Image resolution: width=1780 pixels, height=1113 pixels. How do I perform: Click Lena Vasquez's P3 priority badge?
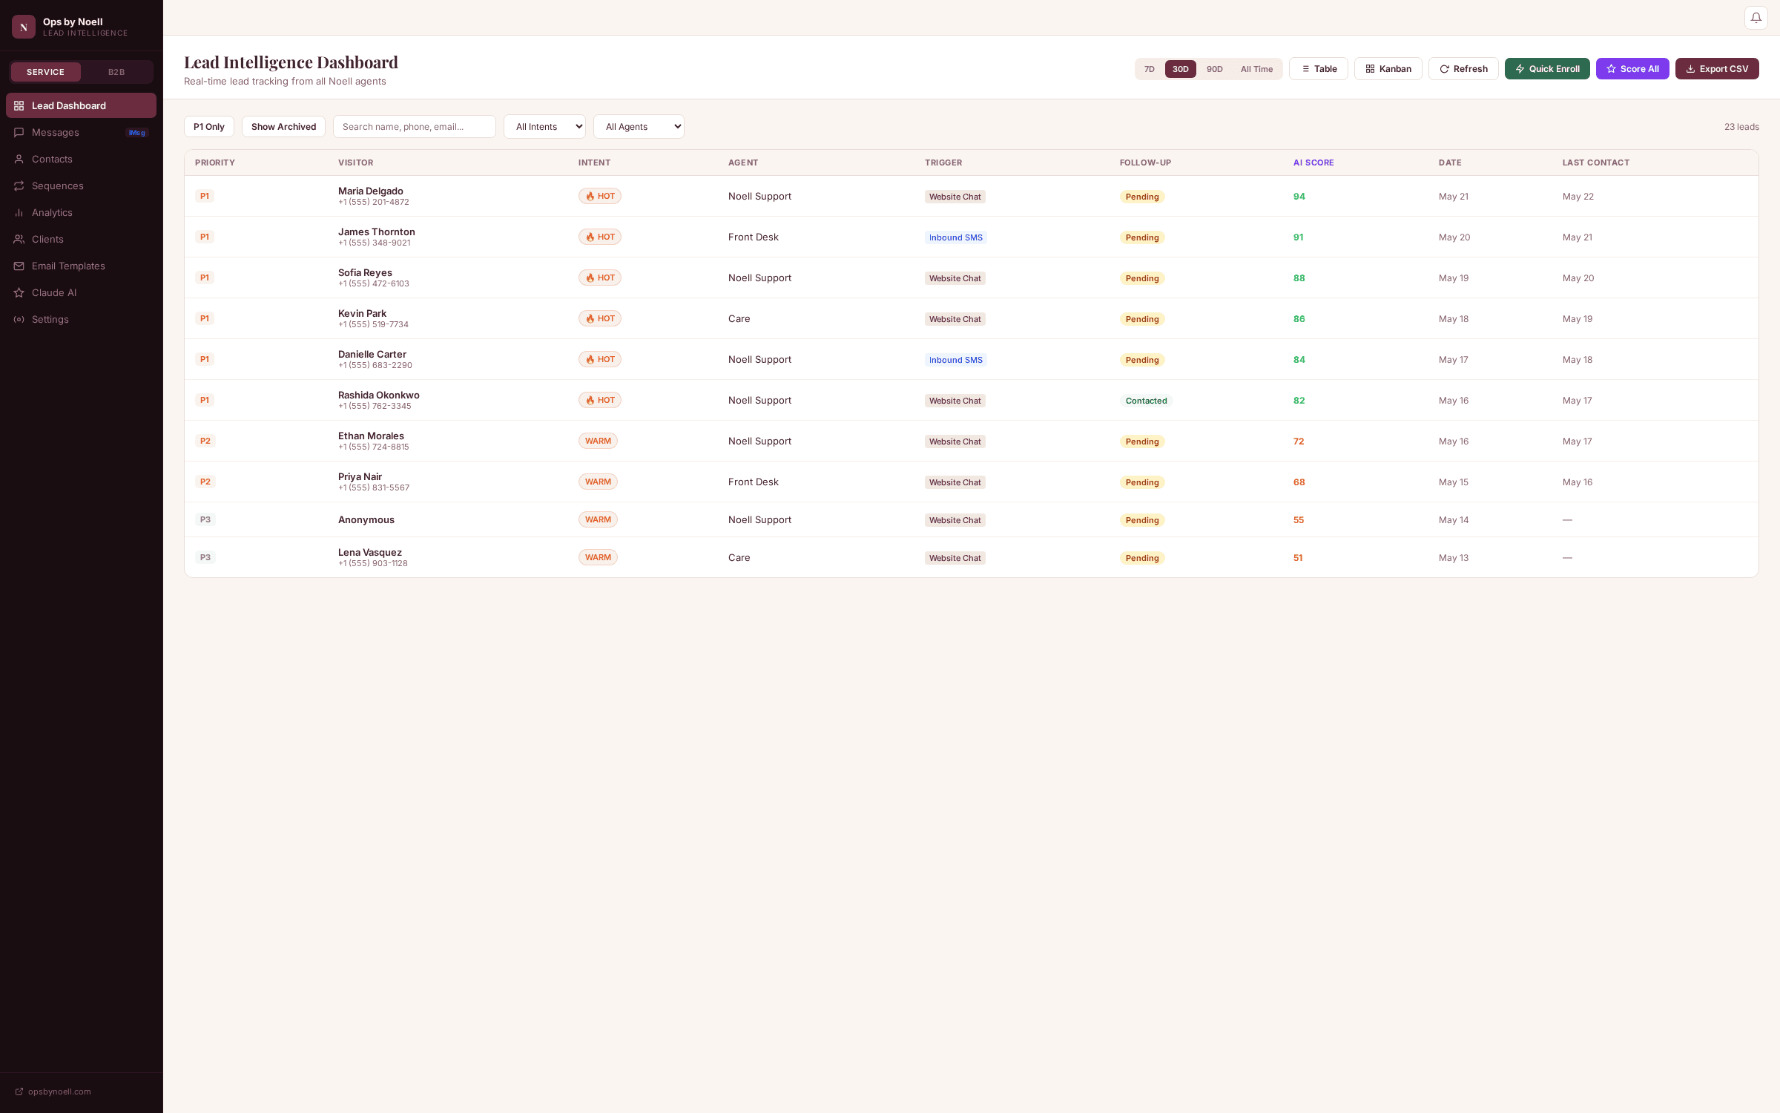pos(205,558)
